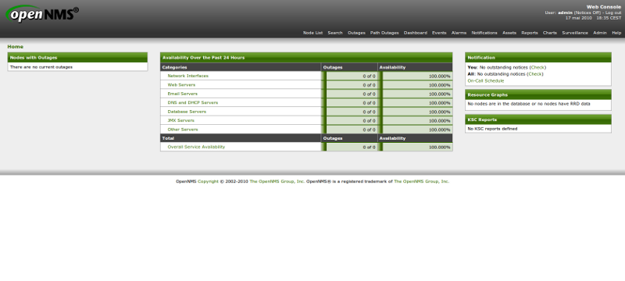The width and height of the screenshot is (625, 281).
Task: Open the Dashboard page
Action: point(416,33)
